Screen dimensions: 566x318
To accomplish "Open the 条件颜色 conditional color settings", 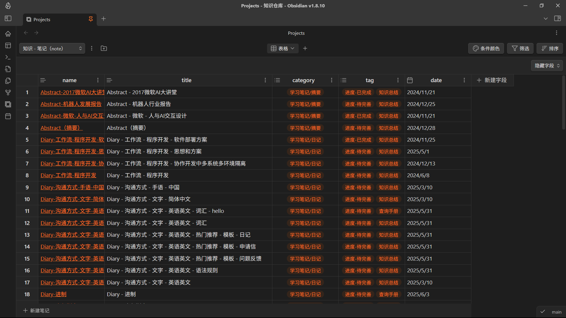I will click(486, 48).
